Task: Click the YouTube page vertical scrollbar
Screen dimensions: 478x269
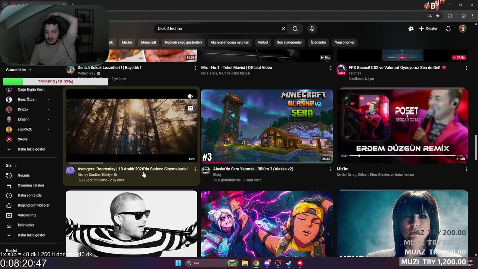Action: [476, 148]
